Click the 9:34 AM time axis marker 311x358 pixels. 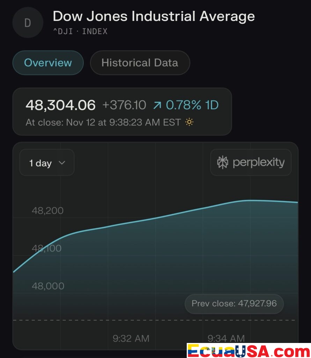click(226, 338)
